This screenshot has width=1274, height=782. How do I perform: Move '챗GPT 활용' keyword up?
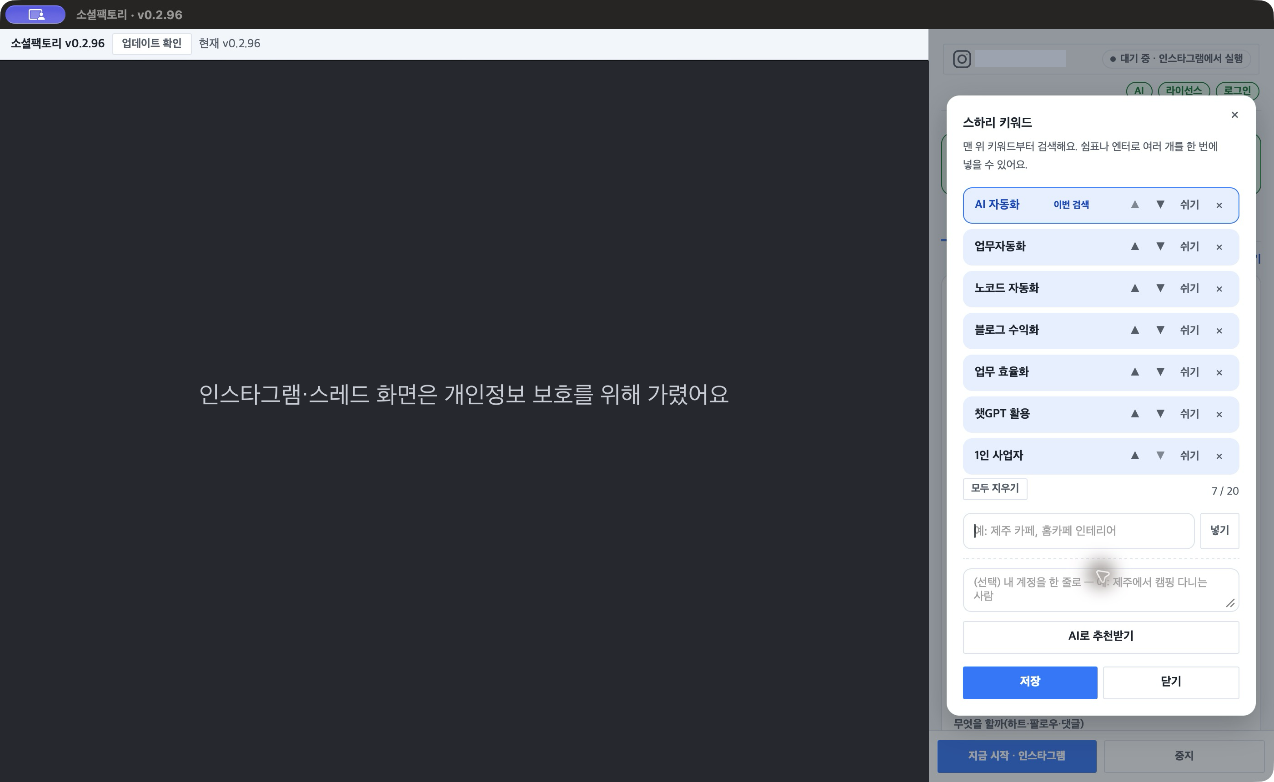(x=1135, y=414)
